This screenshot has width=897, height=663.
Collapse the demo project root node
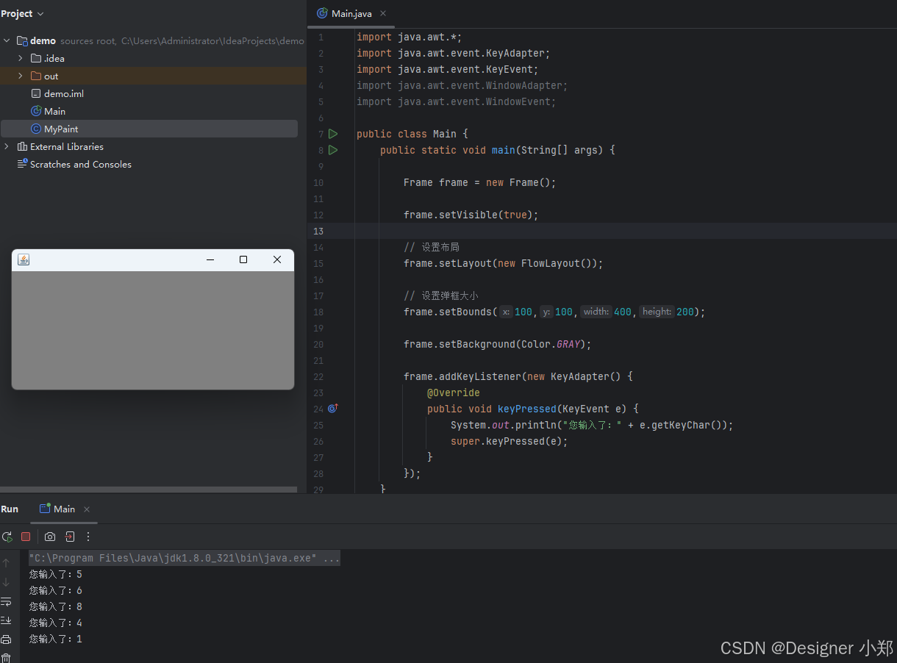(x=7, y=40)
